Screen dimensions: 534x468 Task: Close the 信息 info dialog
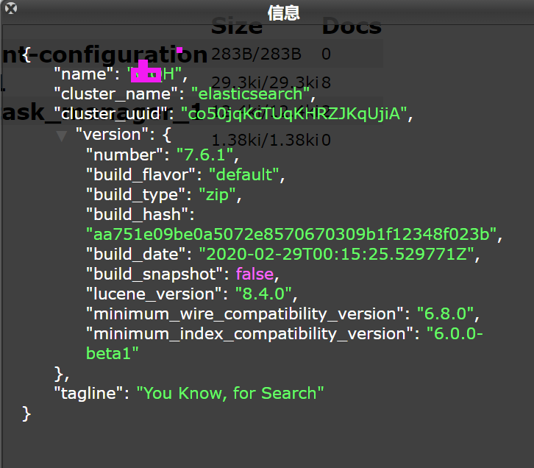coord(10,8)
